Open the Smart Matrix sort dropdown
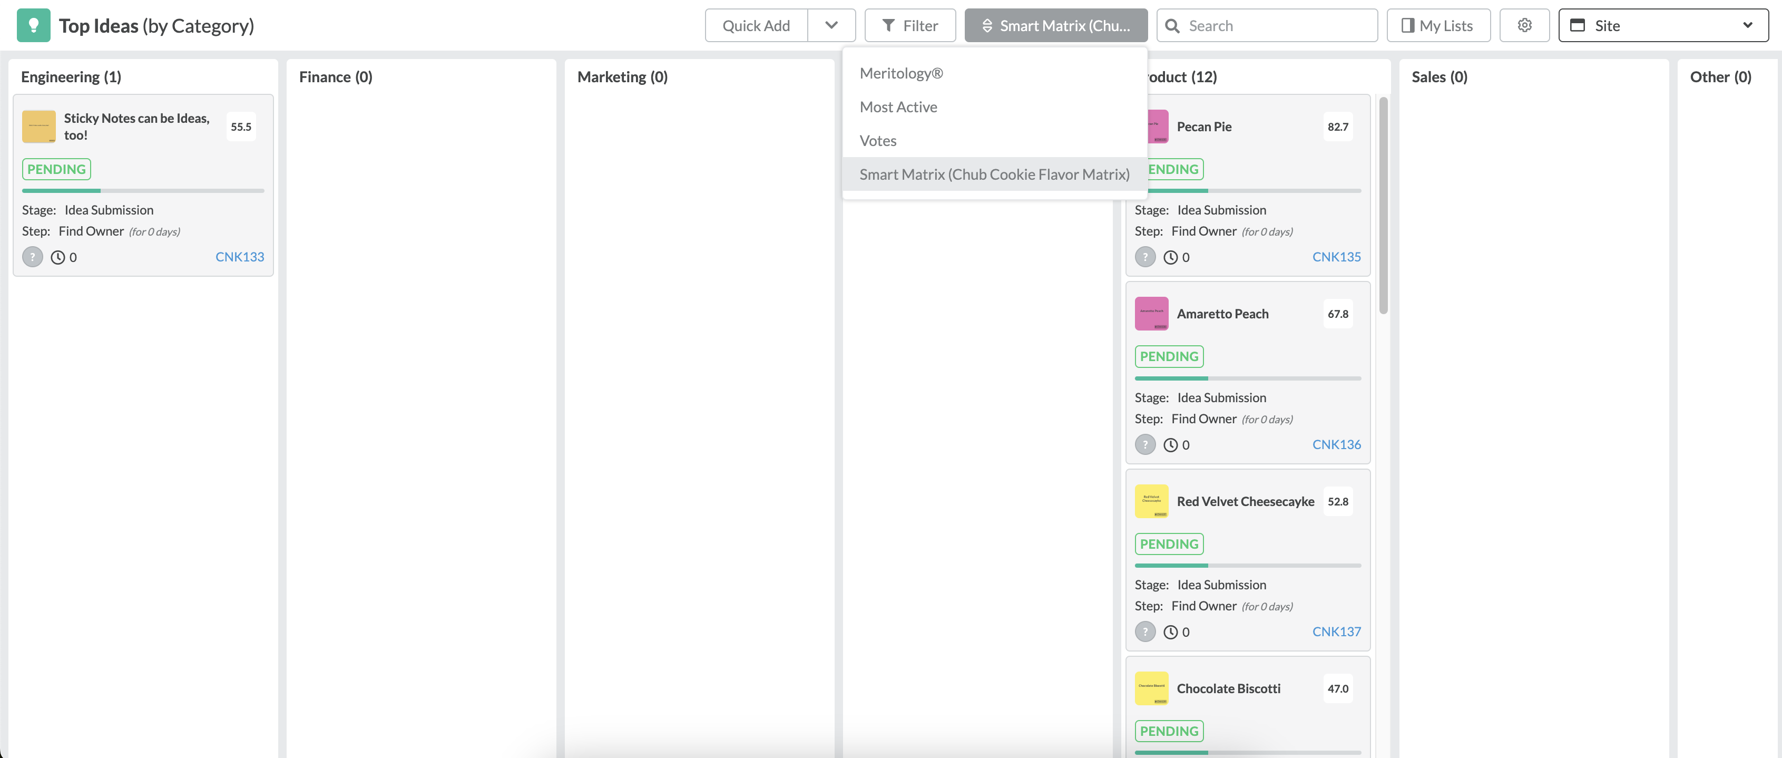This screenshot has height=758, width=1782. [1055, 26]
